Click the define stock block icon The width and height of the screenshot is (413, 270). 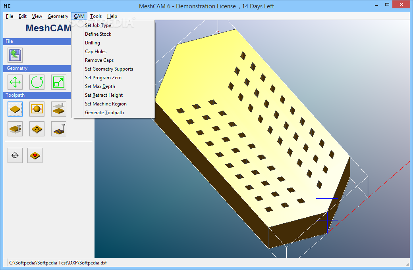coord(15,109)
